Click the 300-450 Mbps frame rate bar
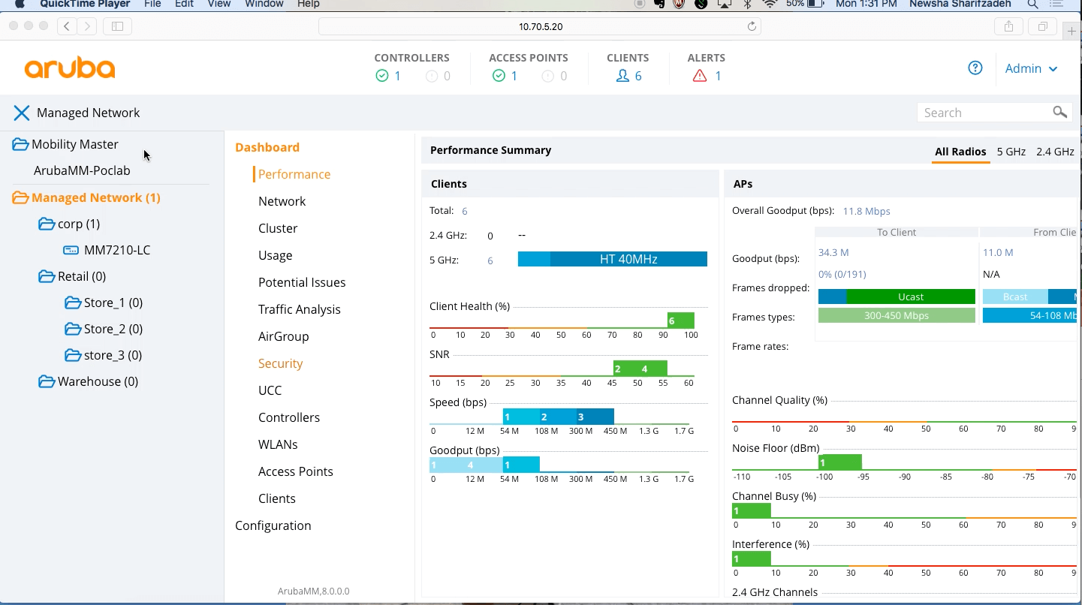 [897, 315]
